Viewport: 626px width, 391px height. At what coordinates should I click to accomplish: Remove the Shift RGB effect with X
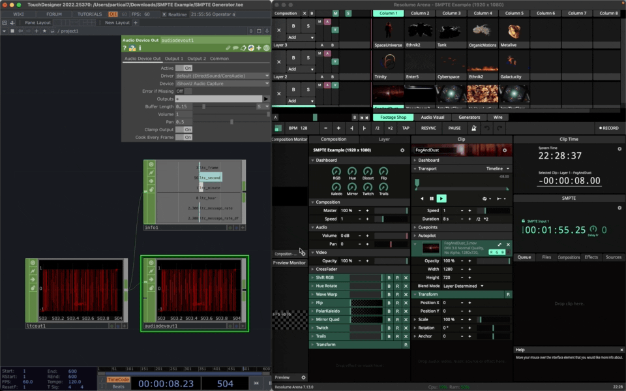click(406, 277)
